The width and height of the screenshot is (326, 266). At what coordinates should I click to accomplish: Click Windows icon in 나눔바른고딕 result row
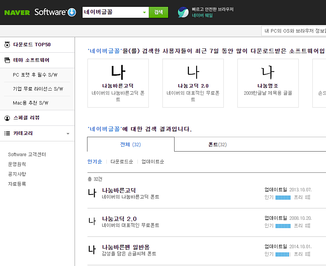tap(308, 197)
